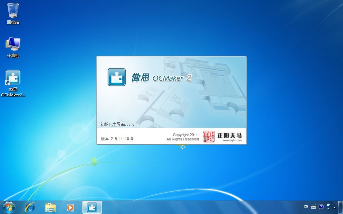The image size is (343, 214).
Task: Click the CH language indicator
Action: (x=306, y=207)
